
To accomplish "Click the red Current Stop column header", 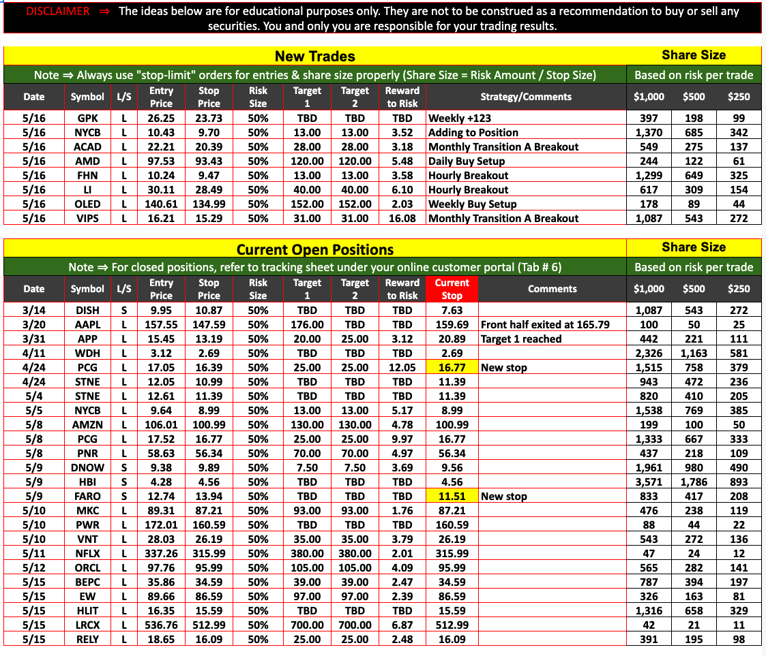I will (452, 289).
